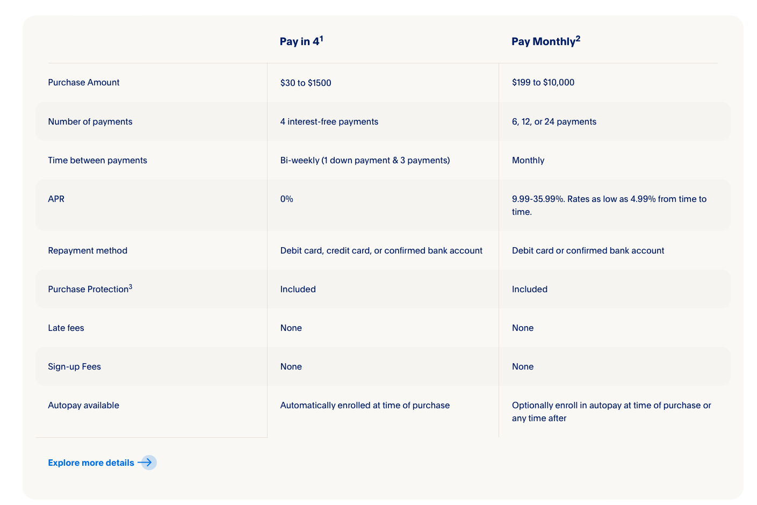This screenshot has width=757, height=505.
Task: Click the Sign-up Fees row label
Action: (75, 366)
